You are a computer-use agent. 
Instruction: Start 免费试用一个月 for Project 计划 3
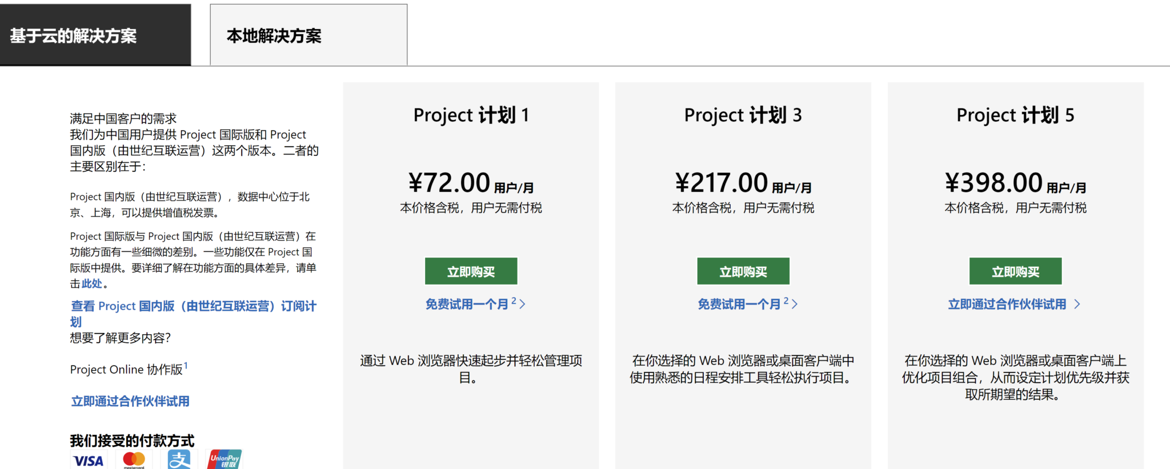[740, 304]
